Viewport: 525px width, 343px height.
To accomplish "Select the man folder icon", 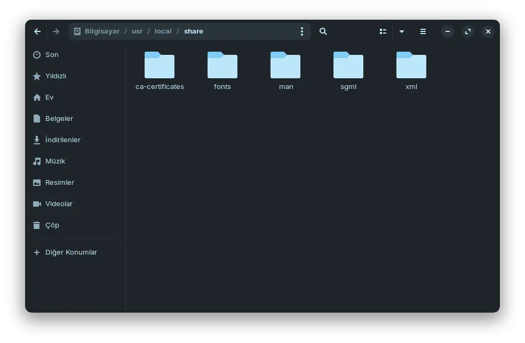I will tap(285, 65).
